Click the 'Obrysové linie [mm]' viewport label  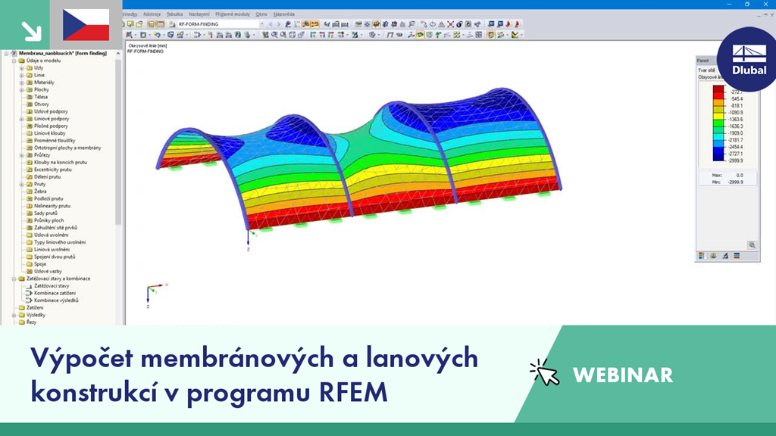coord(148,45)
